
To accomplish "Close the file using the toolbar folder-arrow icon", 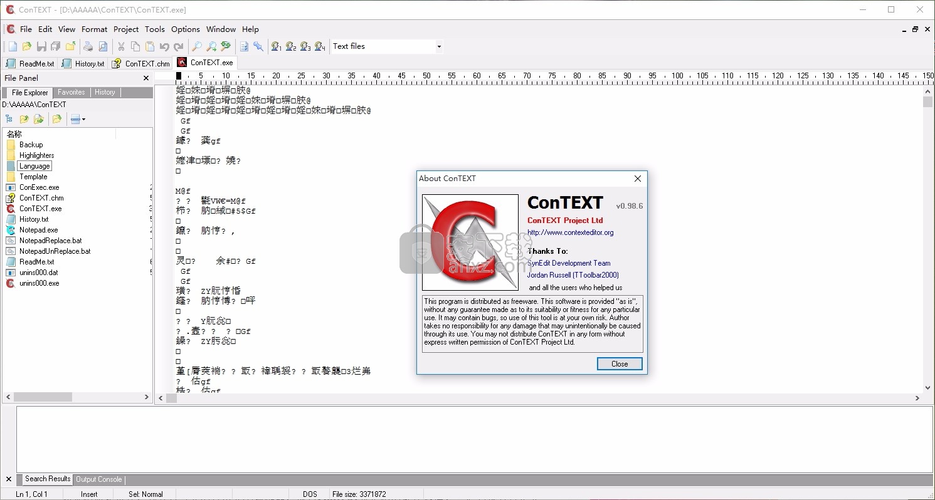I will pos(70,46).
